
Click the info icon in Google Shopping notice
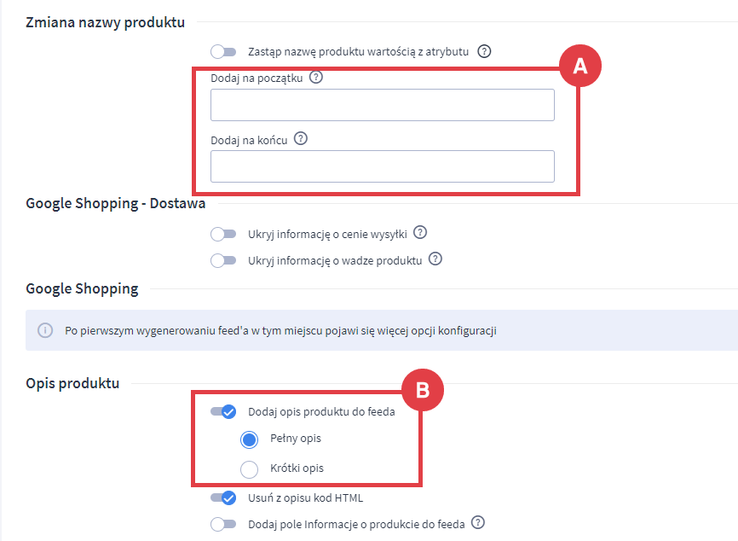click(x=45, y=329)
